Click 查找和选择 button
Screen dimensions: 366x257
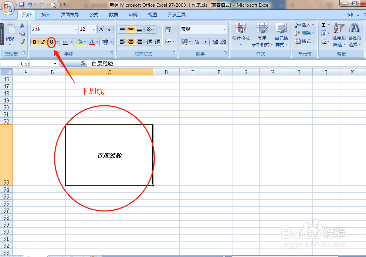point(354,34)
